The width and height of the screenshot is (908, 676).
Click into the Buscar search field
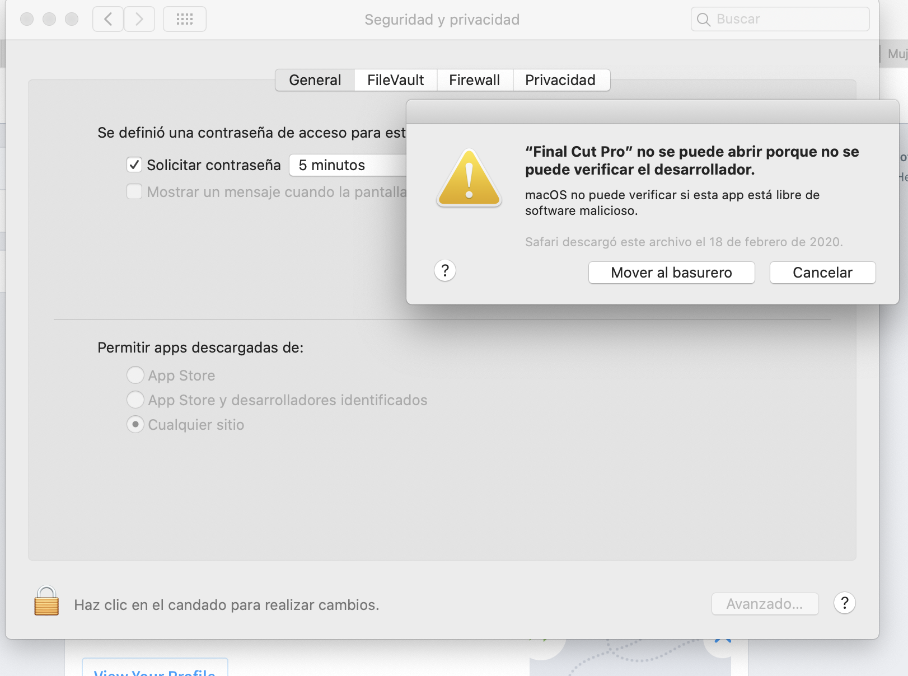pyautogui.click(x=780, y=19)
